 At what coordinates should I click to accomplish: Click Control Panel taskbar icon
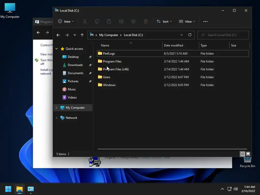31,189
